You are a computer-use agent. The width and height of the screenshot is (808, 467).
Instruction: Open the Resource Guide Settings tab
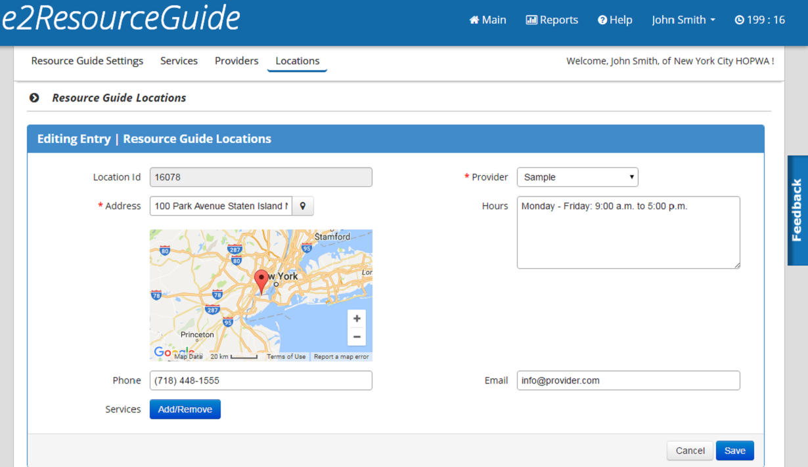[87, 61]
